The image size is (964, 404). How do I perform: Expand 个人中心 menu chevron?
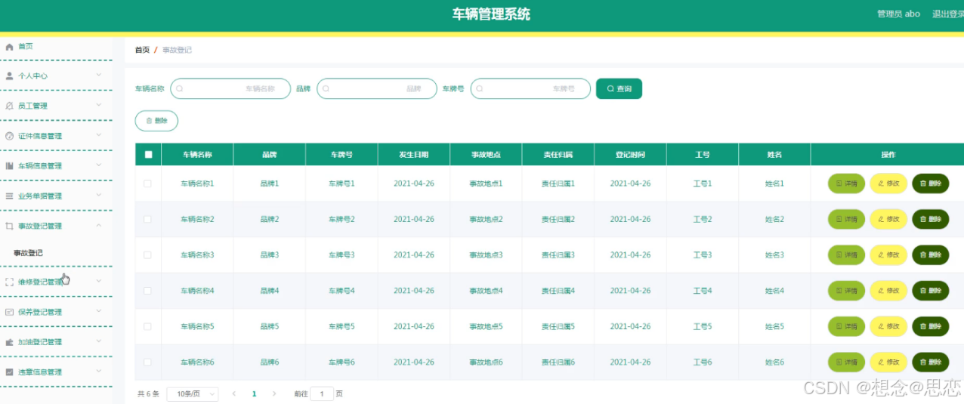[99, 76]
